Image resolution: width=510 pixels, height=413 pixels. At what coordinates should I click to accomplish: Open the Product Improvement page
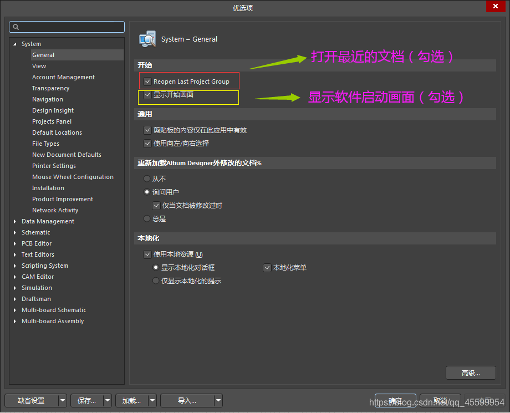pos(63,199)
